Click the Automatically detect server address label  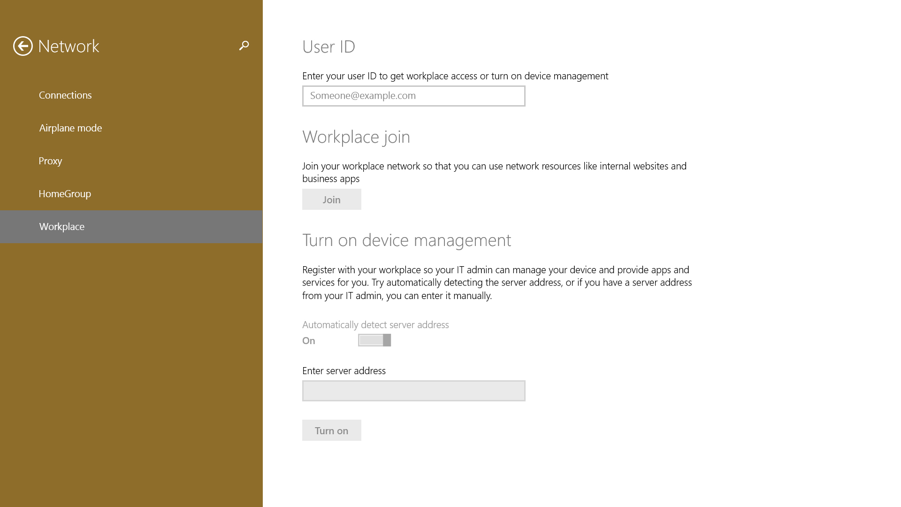(x=375, y=324)
